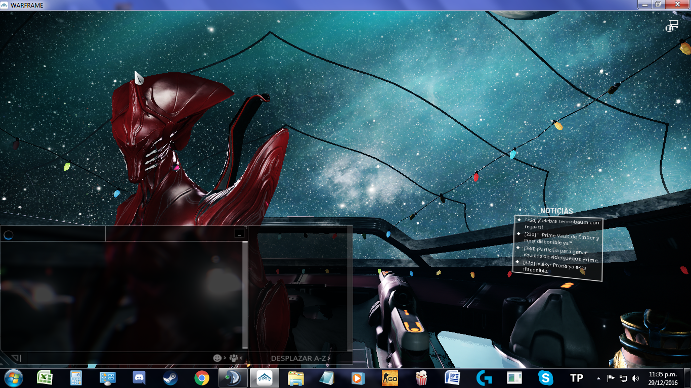Open Prime Vault Ember y Frost news
The image size is (691, 388).
[561, 238]
